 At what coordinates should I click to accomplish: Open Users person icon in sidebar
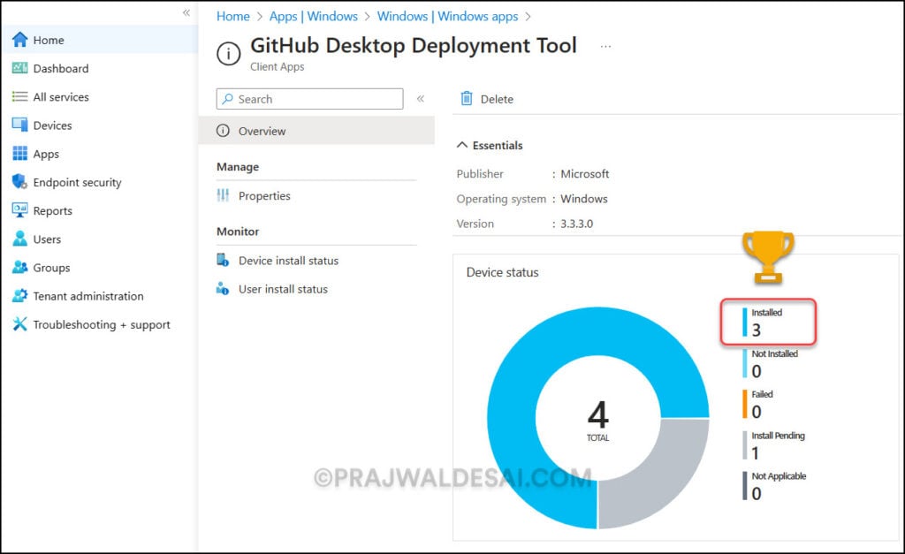pos(19,239)
